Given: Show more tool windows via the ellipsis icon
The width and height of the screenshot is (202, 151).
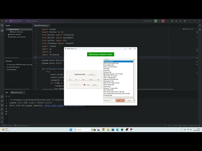Looking at the screenshot, I should tap(2, 35).
